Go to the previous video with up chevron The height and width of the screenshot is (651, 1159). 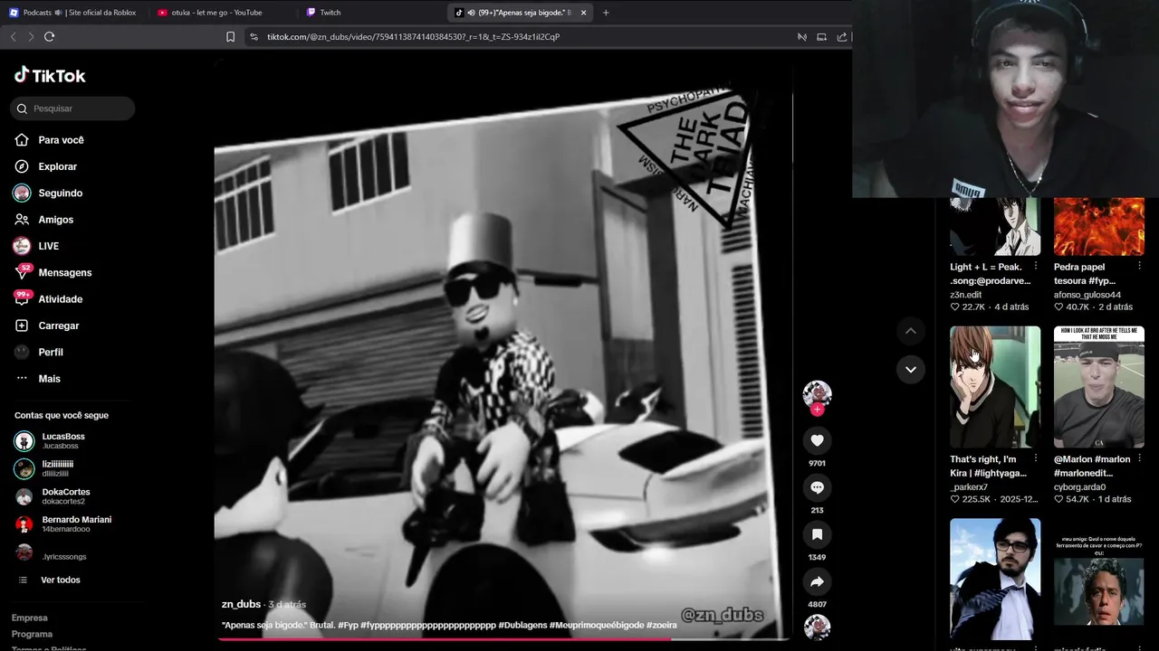tap(911, 331)
